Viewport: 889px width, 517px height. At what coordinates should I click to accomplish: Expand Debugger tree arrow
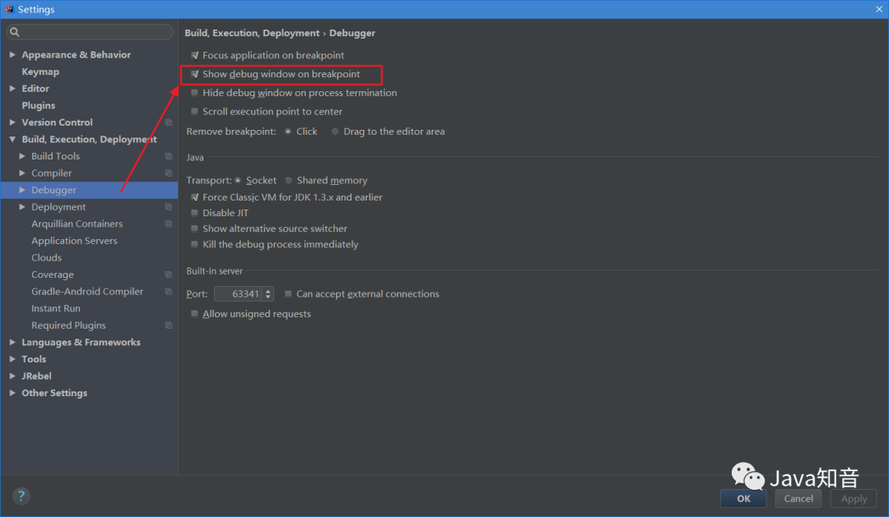point(22,190)
